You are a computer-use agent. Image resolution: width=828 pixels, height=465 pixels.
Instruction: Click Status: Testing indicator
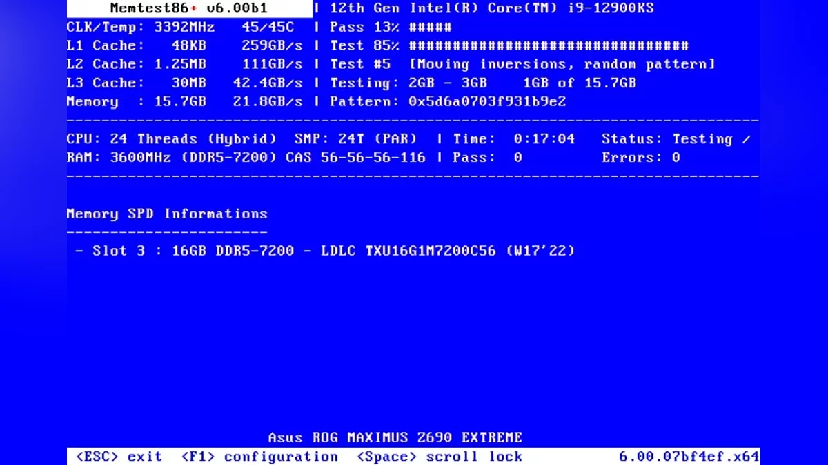point(676,138)
